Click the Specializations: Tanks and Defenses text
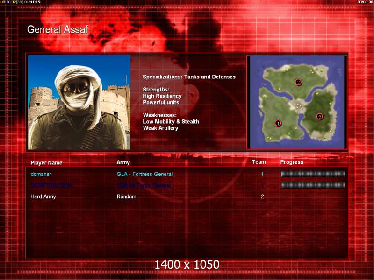 189,77
